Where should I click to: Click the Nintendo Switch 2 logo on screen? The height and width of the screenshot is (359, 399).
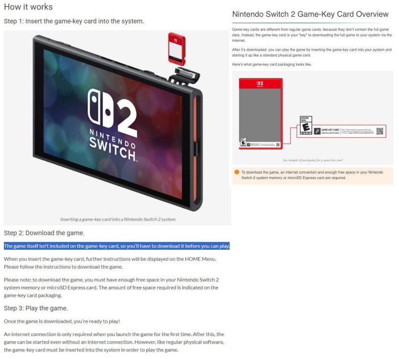(113, 124)
